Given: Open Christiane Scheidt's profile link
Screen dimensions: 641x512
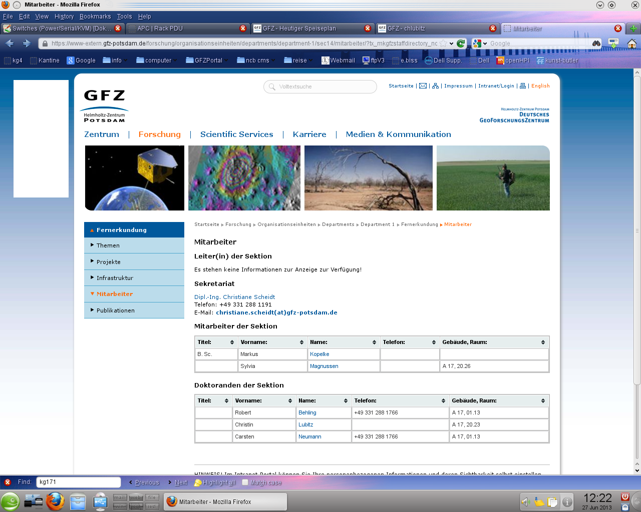Looking at the screenshot, I should point(234,297).
